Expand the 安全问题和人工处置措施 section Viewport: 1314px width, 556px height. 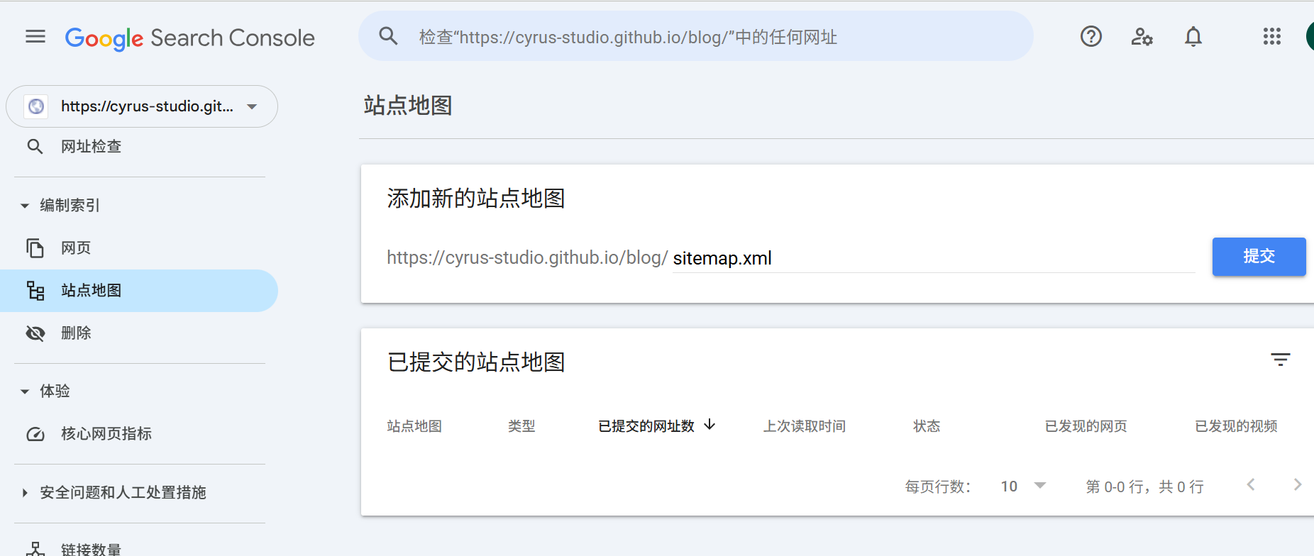pos(25,492)
